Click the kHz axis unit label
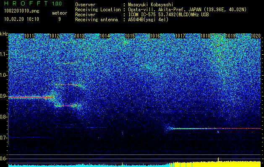 click(x=4, y=34)
